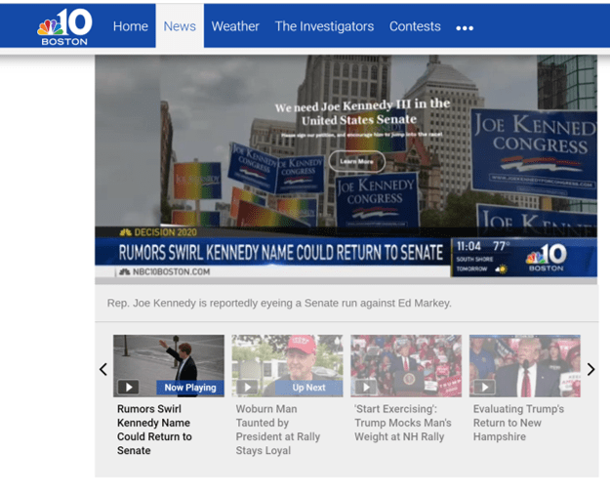The image size is (610, 493).
Task: Play icon on 'Start Exercising' Trump thumbnail
Action: 366,387
